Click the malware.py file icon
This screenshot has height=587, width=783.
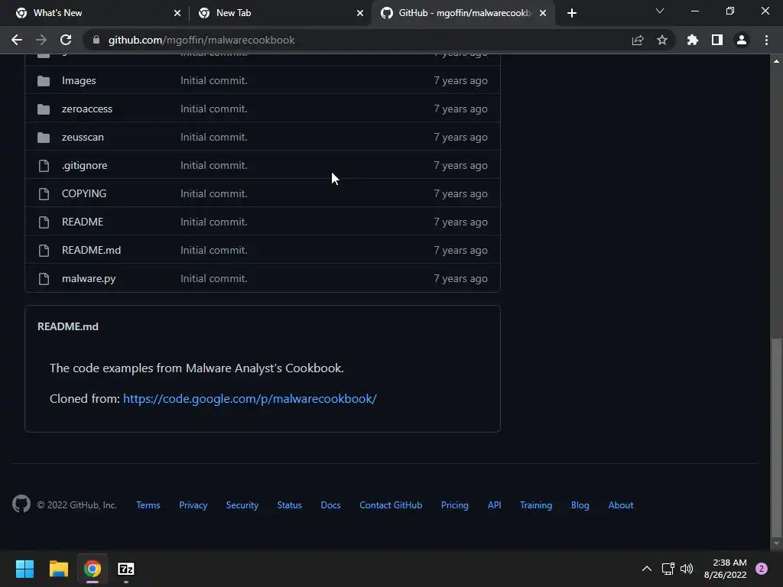tap(44, 278)
